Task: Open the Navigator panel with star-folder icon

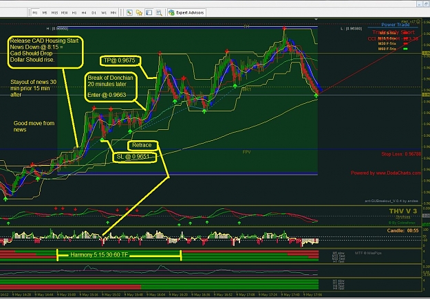Action: (x=139, y=12)
